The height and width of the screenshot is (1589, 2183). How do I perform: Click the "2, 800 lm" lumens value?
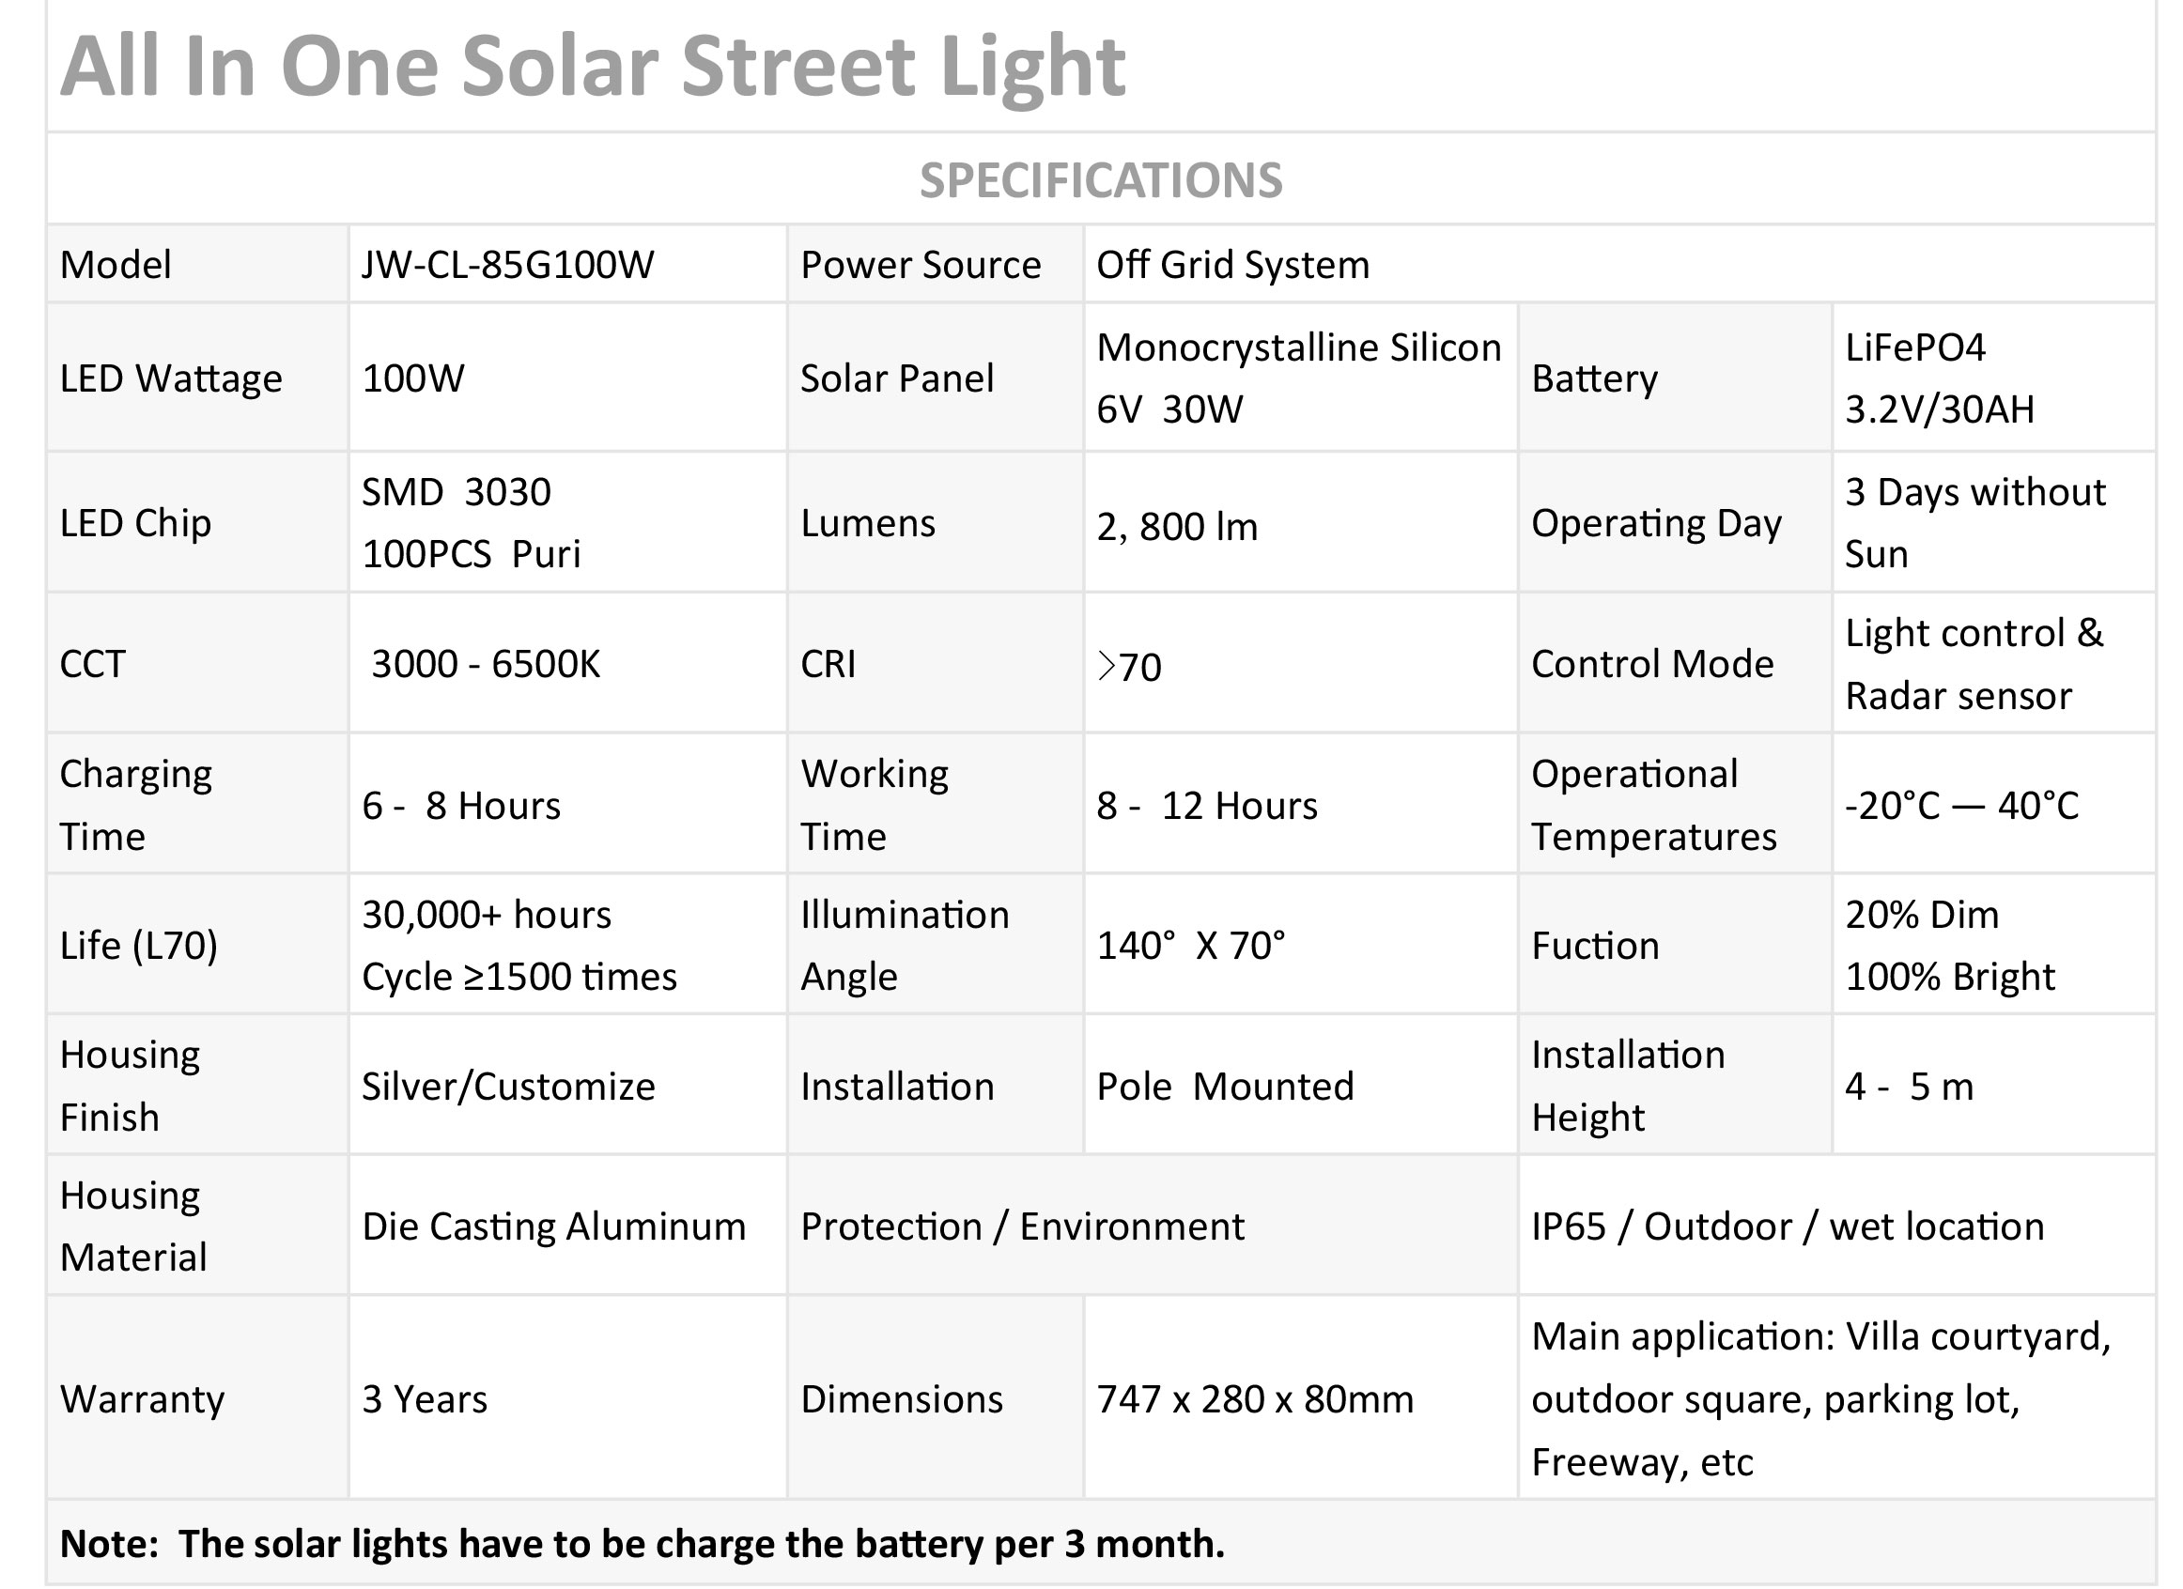(x=1176, y=527)
